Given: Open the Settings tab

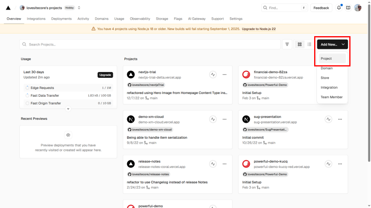Looking at the screenshot, I should coord(236,18).
